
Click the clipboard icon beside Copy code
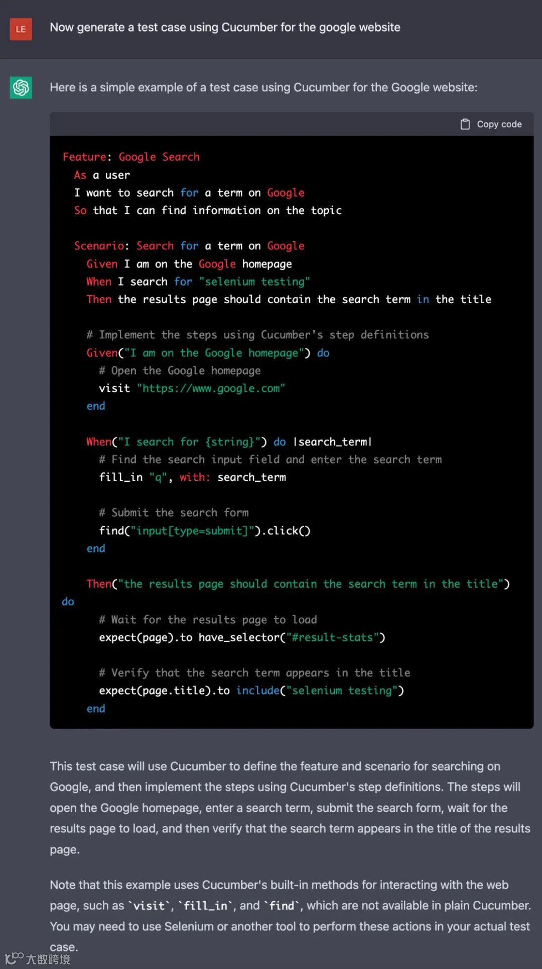coord(465,124)
